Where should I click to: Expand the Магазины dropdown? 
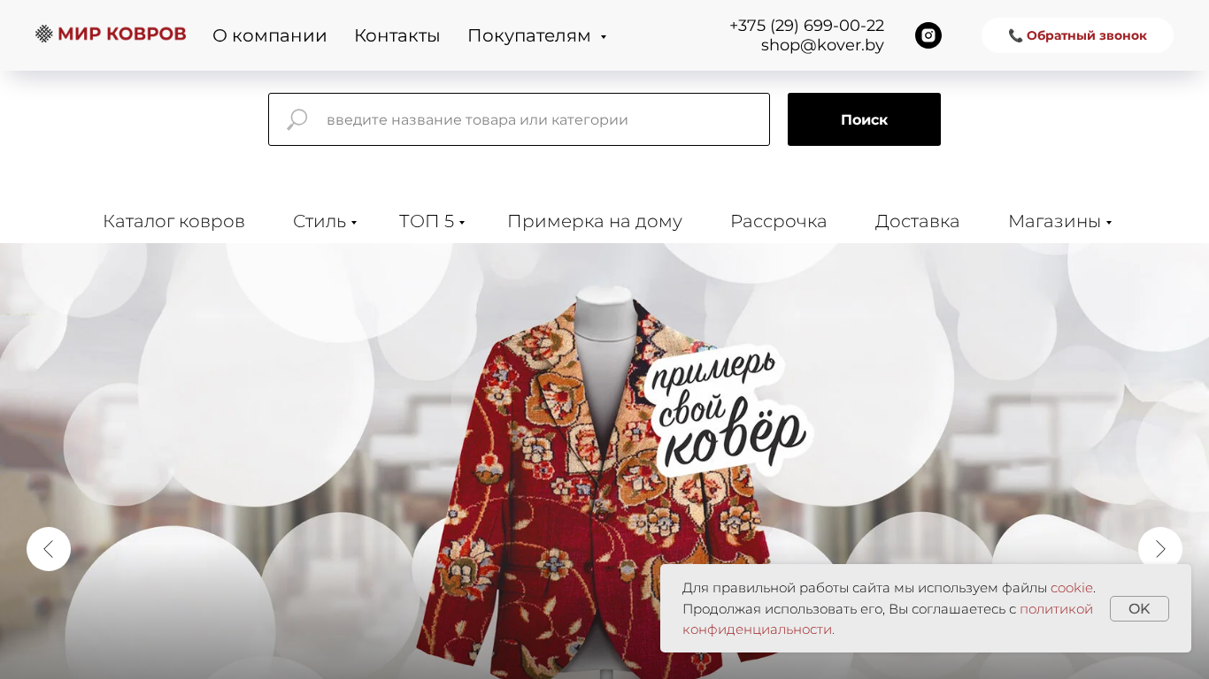1059,221
